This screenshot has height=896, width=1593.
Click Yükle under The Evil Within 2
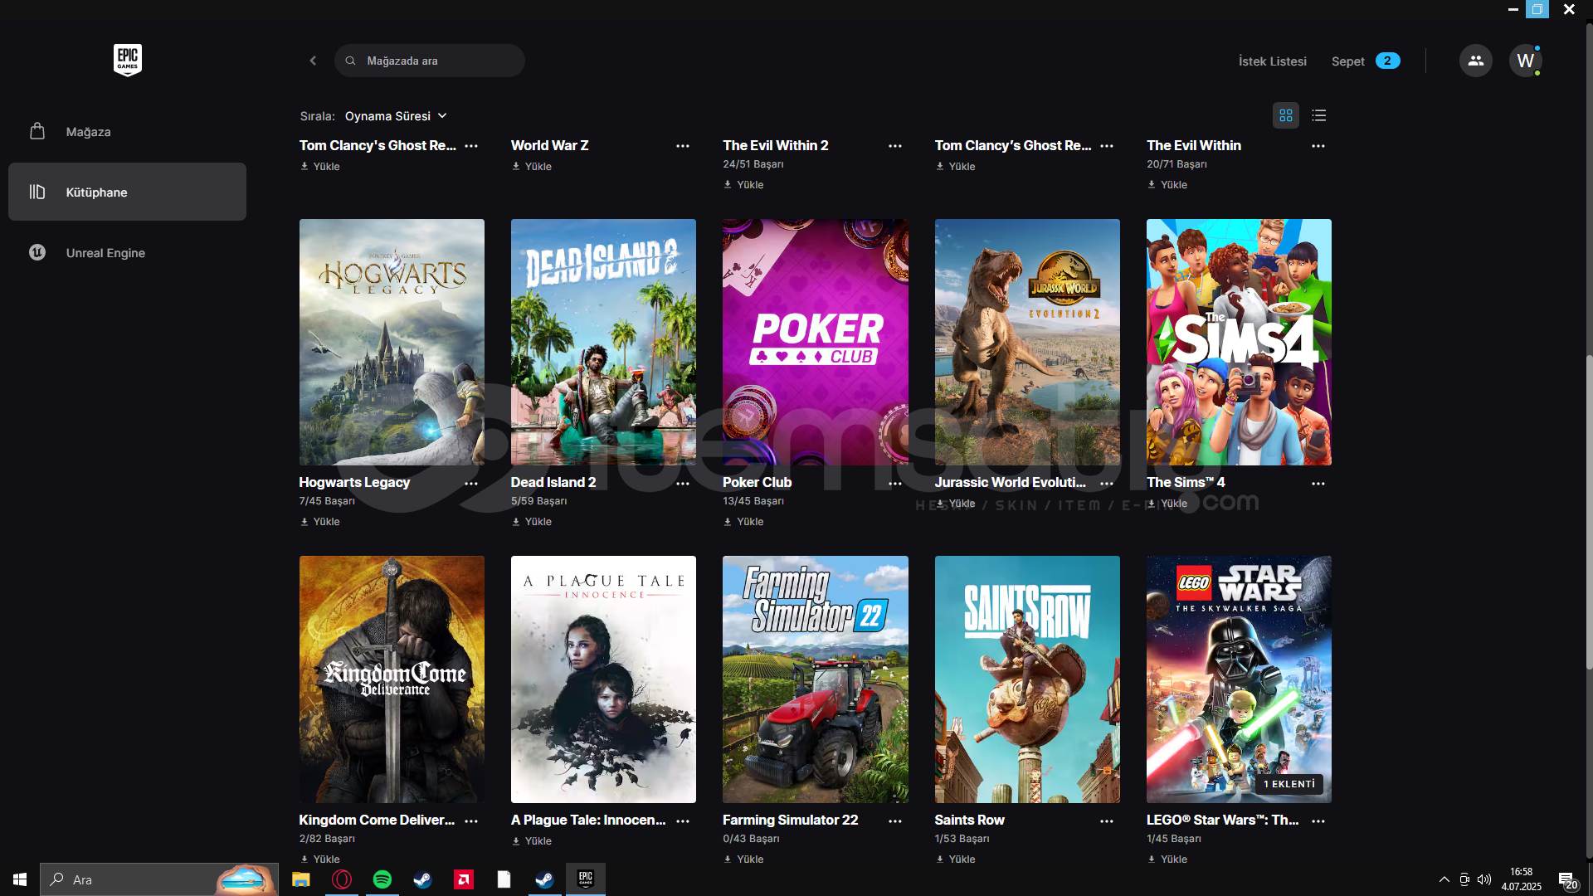coord(743,185)
